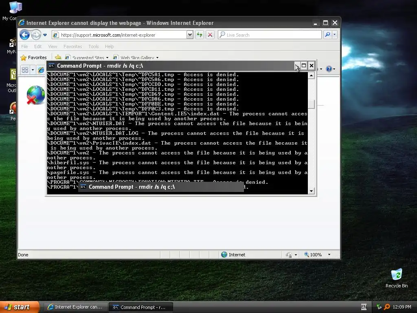Expand the Web Slice Gallery dropdown arrow
417x313 pixels.
(158, 58)
